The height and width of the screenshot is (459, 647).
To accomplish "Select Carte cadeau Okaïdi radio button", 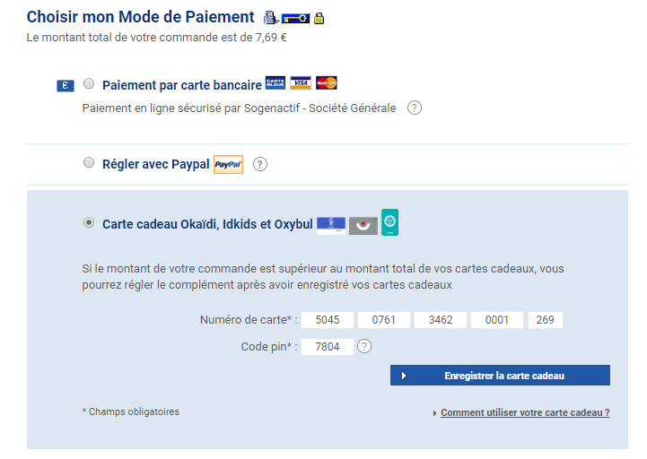I will [x=89, y=222].
